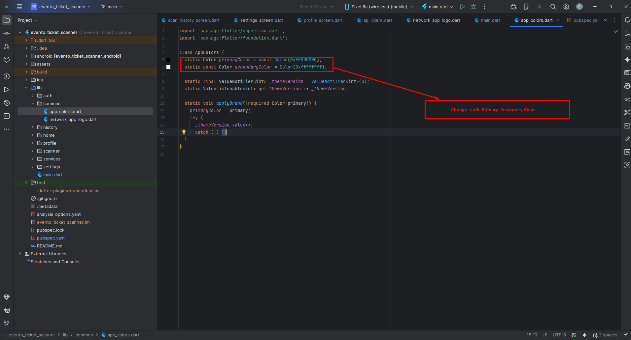The width and height of the screenshot is (631, 340).
Task: Select analysis_options.yaml file
Action: pos(59,214)
